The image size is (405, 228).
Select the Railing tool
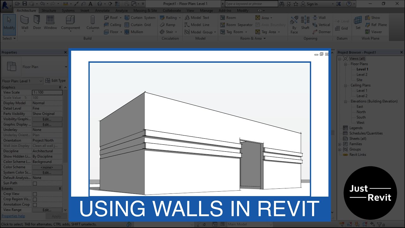coord(170,18)
